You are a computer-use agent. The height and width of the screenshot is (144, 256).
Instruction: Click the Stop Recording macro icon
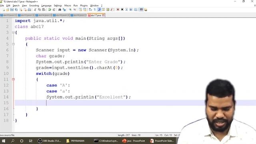pos(122,10)
